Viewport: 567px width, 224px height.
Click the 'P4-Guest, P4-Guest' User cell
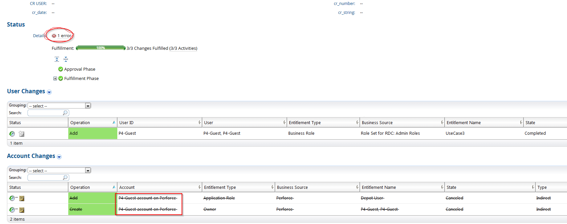222,133
